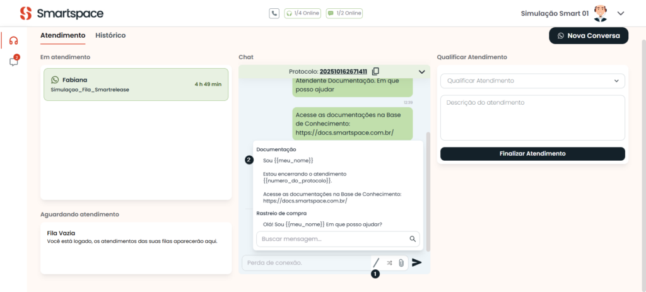Click the phone icon in top bar
Viewport: 646px width, 292px height.
(274, 13)
